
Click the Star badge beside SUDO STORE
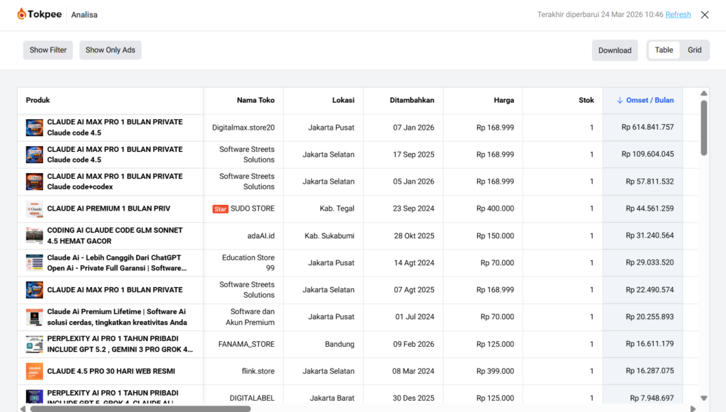220,209
